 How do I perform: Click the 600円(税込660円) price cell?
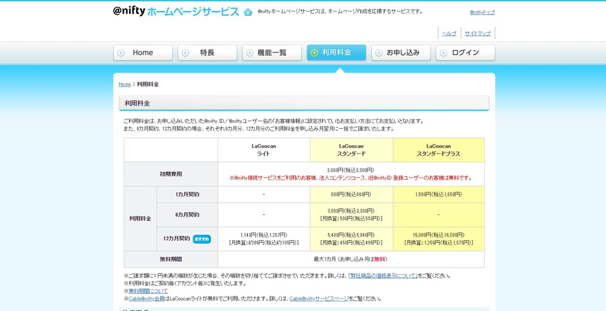351,194
